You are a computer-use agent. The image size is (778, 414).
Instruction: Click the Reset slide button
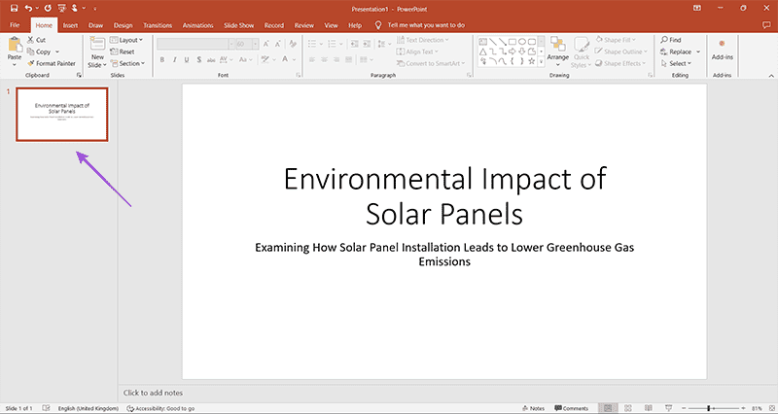(x=126, y=52)
